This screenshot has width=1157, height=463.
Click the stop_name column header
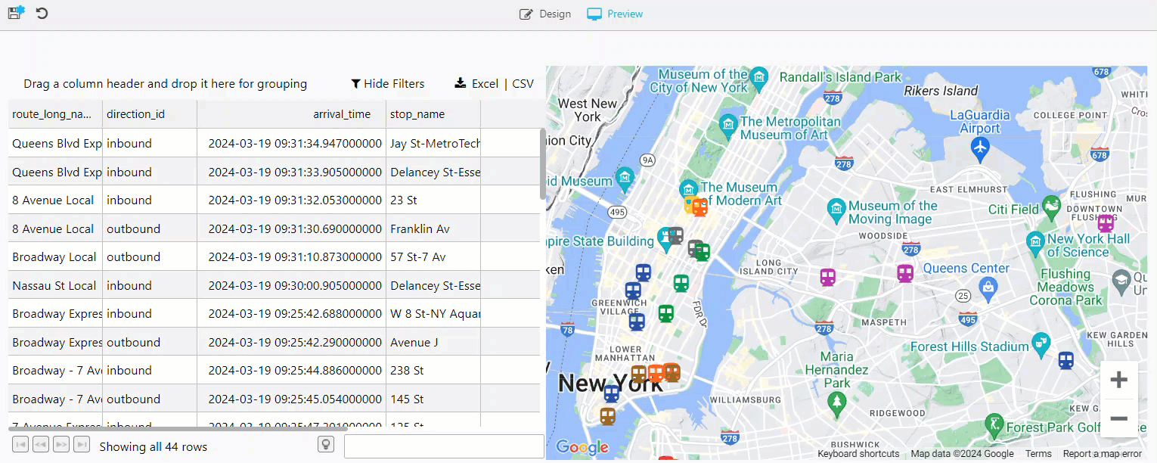coord(417,114)
